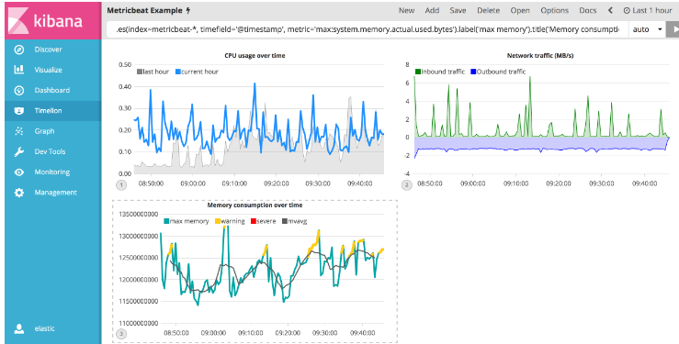Viewport: 679px width, 344px height.
Task: Click the Add button in top bar
Action: [x=432, y=10]
